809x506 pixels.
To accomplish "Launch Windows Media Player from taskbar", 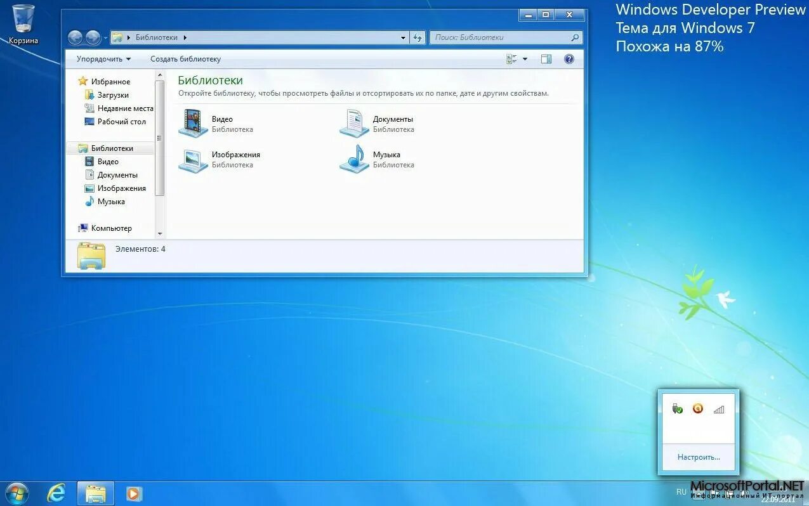I will tap(133, 493).
